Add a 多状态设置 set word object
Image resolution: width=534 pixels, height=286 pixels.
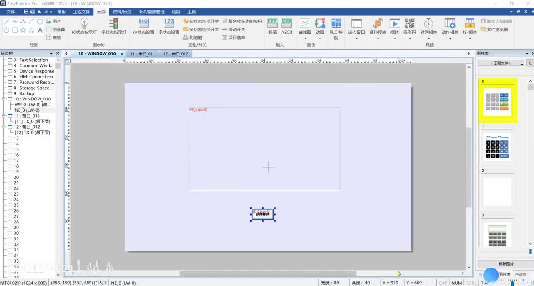click(169, 26)
